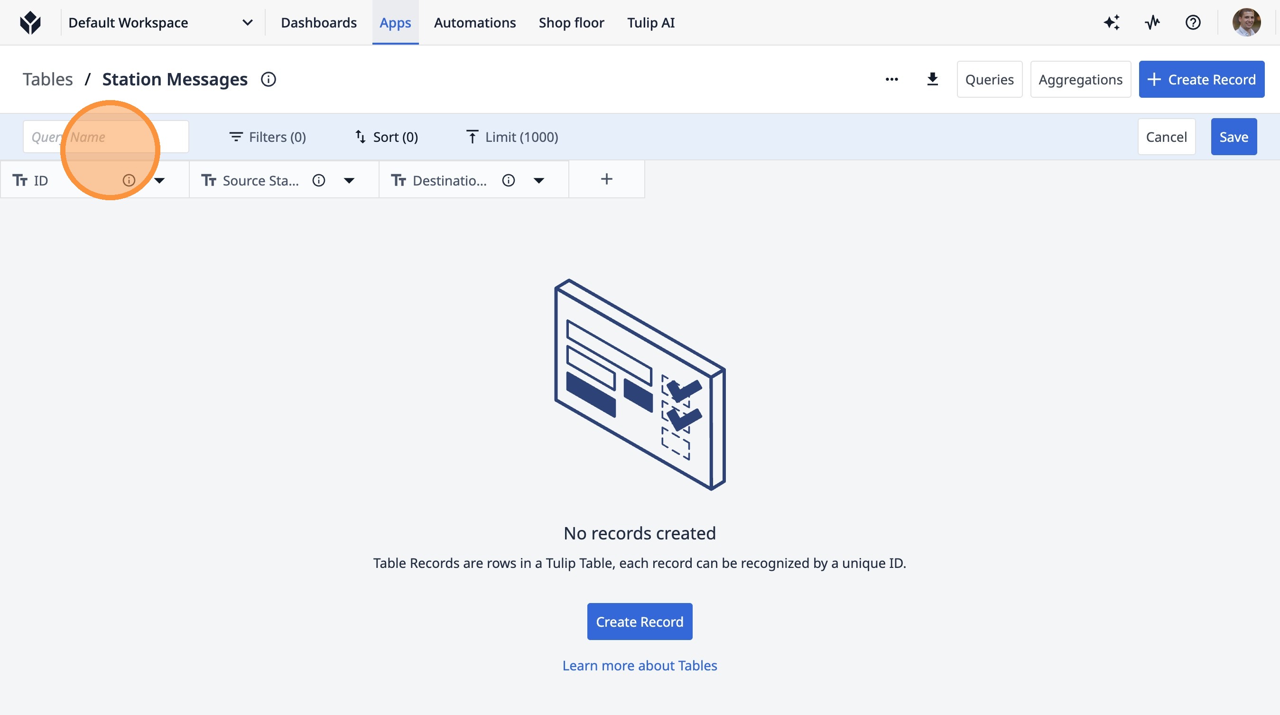Open the Automations menu

click(x=474, y=23)
